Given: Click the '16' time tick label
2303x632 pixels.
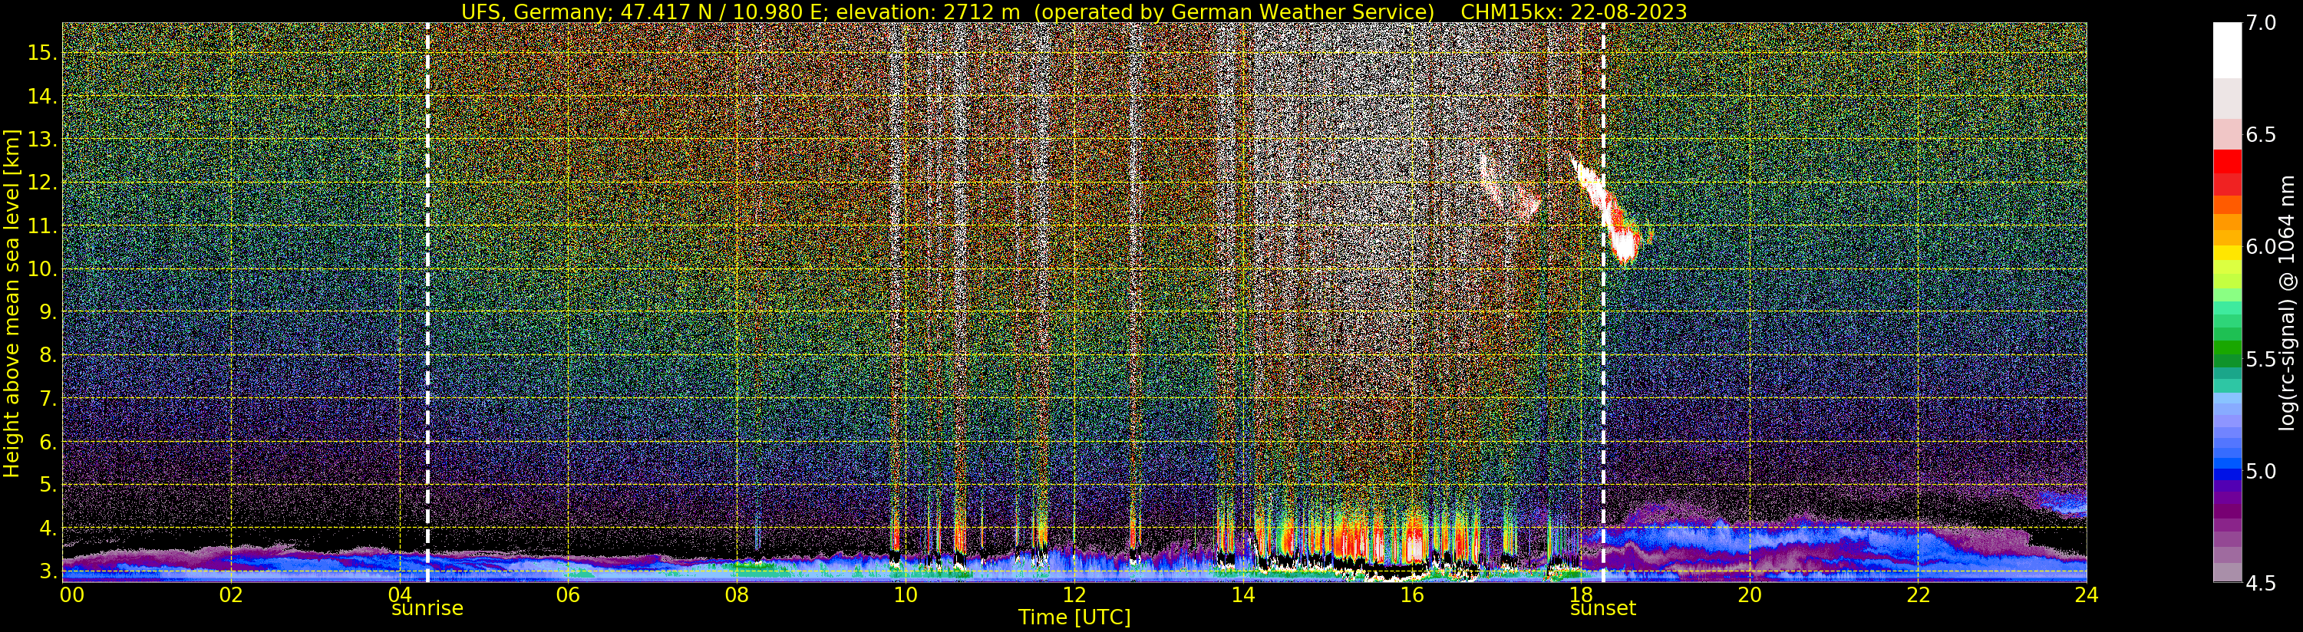Looking at the screenshot, I should (1412, 595).
